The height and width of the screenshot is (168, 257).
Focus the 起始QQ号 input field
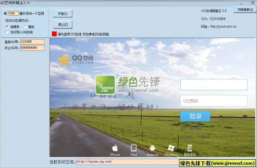click(x=32, y=42)
